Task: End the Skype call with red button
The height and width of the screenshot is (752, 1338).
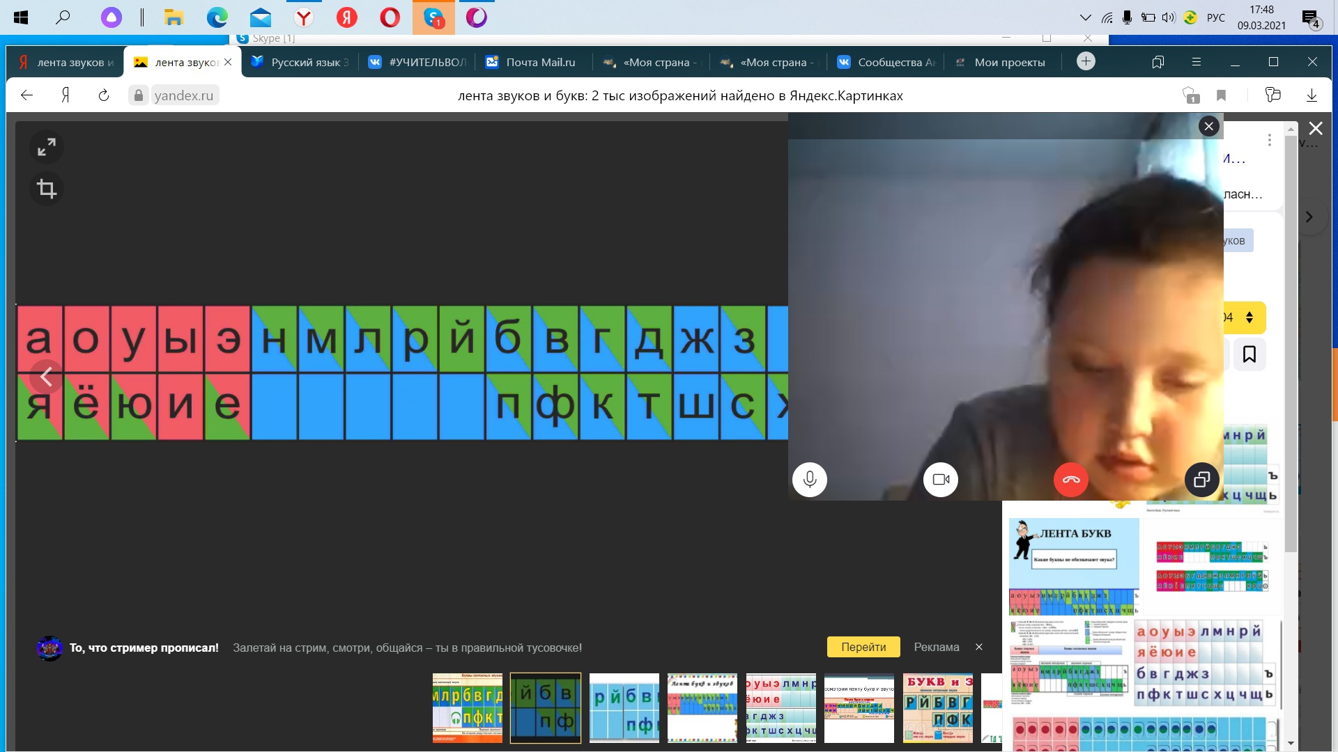Action: coord(1071,479)
